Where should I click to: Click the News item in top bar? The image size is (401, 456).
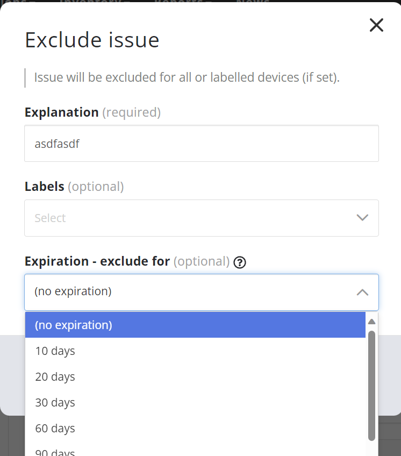[x=253, y=3]
